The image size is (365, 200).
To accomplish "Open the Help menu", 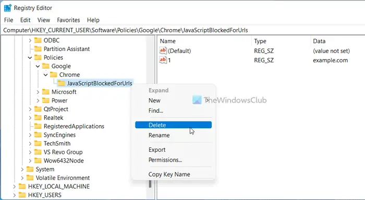I will pos(93,20).
